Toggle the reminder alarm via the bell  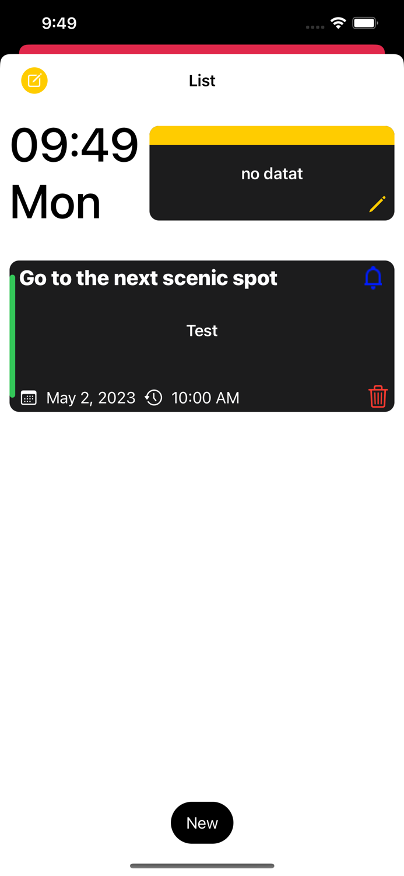(373, 277)
